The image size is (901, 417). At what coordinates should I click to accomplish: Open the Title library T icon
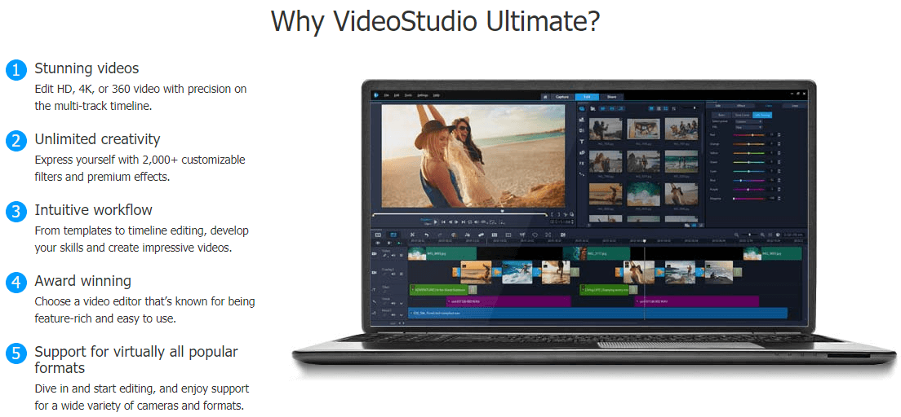(x=582, y=142)
